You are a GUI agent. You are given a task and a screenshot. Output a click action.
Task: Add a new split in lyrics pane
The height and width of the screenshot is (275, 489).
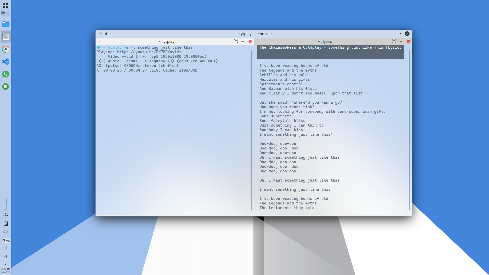click(401, 41)
